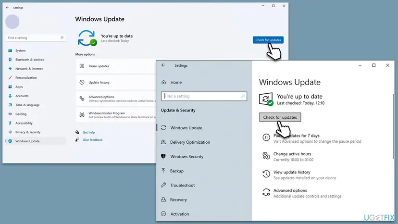Click user avatar in Windows 11 Settings
The image size is (398, 224).
pos(12,22)
